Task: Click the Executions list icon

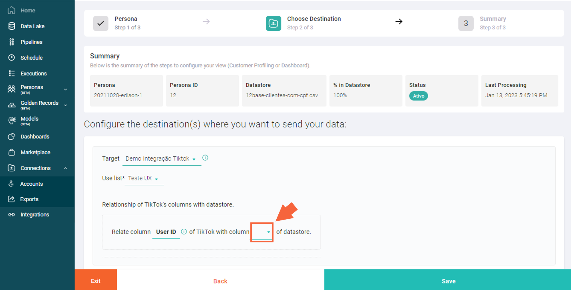Action: (x=11, y=73)
